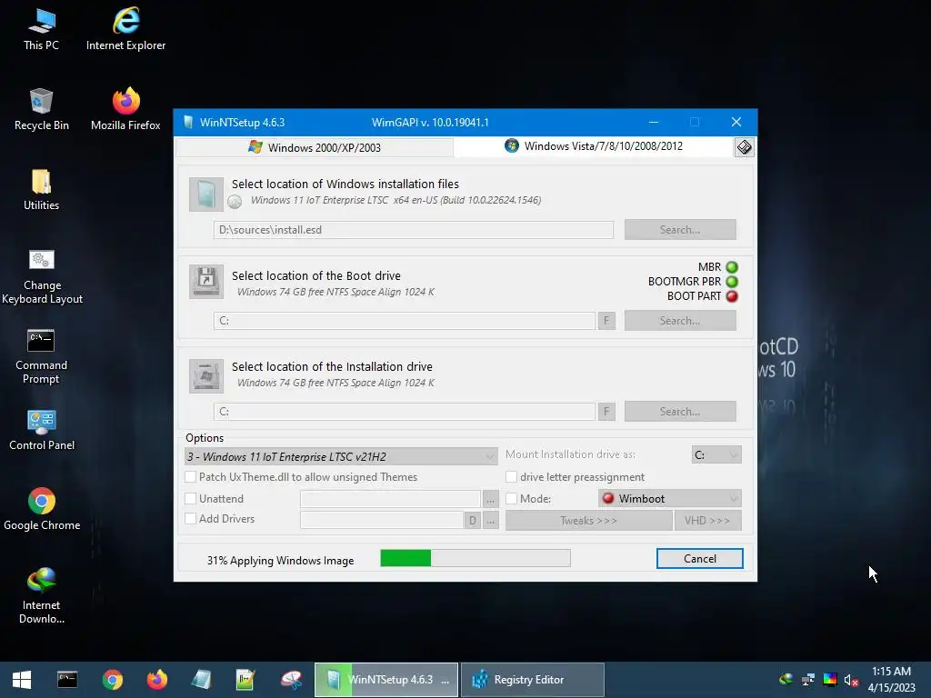Click the MBR green status indicator
This screenshot has height=698, width=931.
tap(732, 267)
